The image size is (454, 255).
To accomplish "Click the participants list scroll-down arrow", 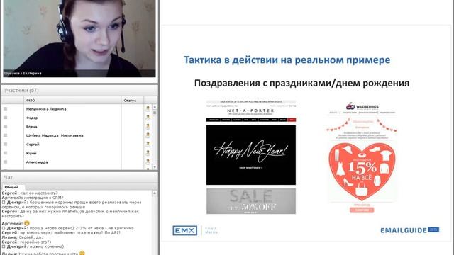I will click(x=155, y=167).
